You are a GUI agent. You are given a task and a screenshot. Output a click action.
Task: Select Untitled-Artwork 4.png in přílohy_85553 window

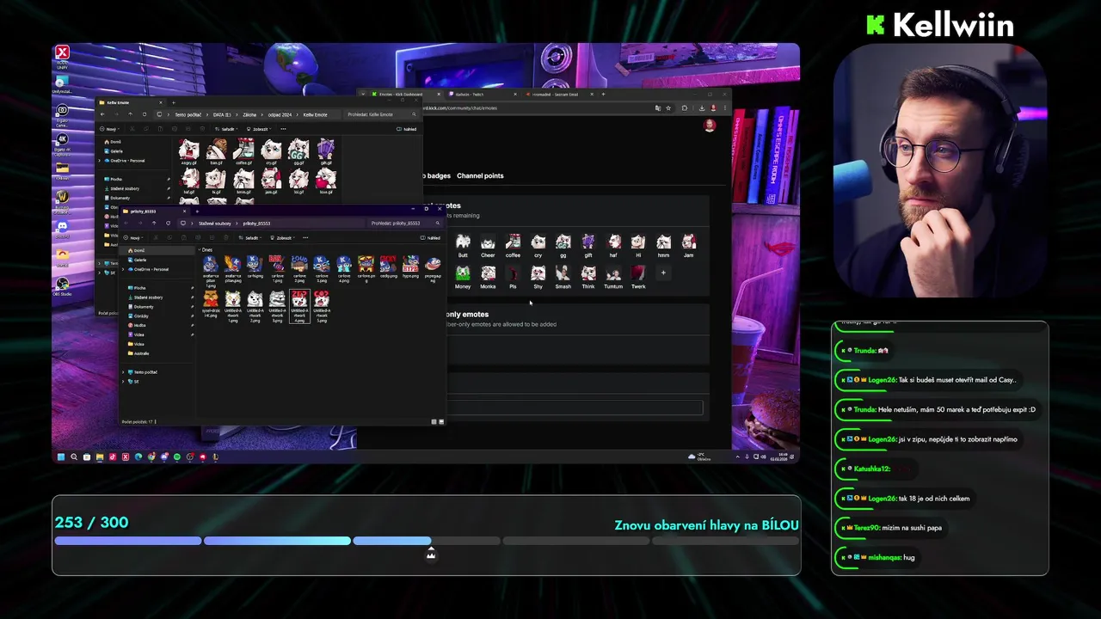[298, 305]
